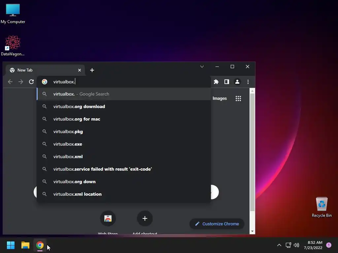Image resolution: width=338 pixels, height=253 pixels.
Task: Close the New Tab tab
Action: coord(80,70)
